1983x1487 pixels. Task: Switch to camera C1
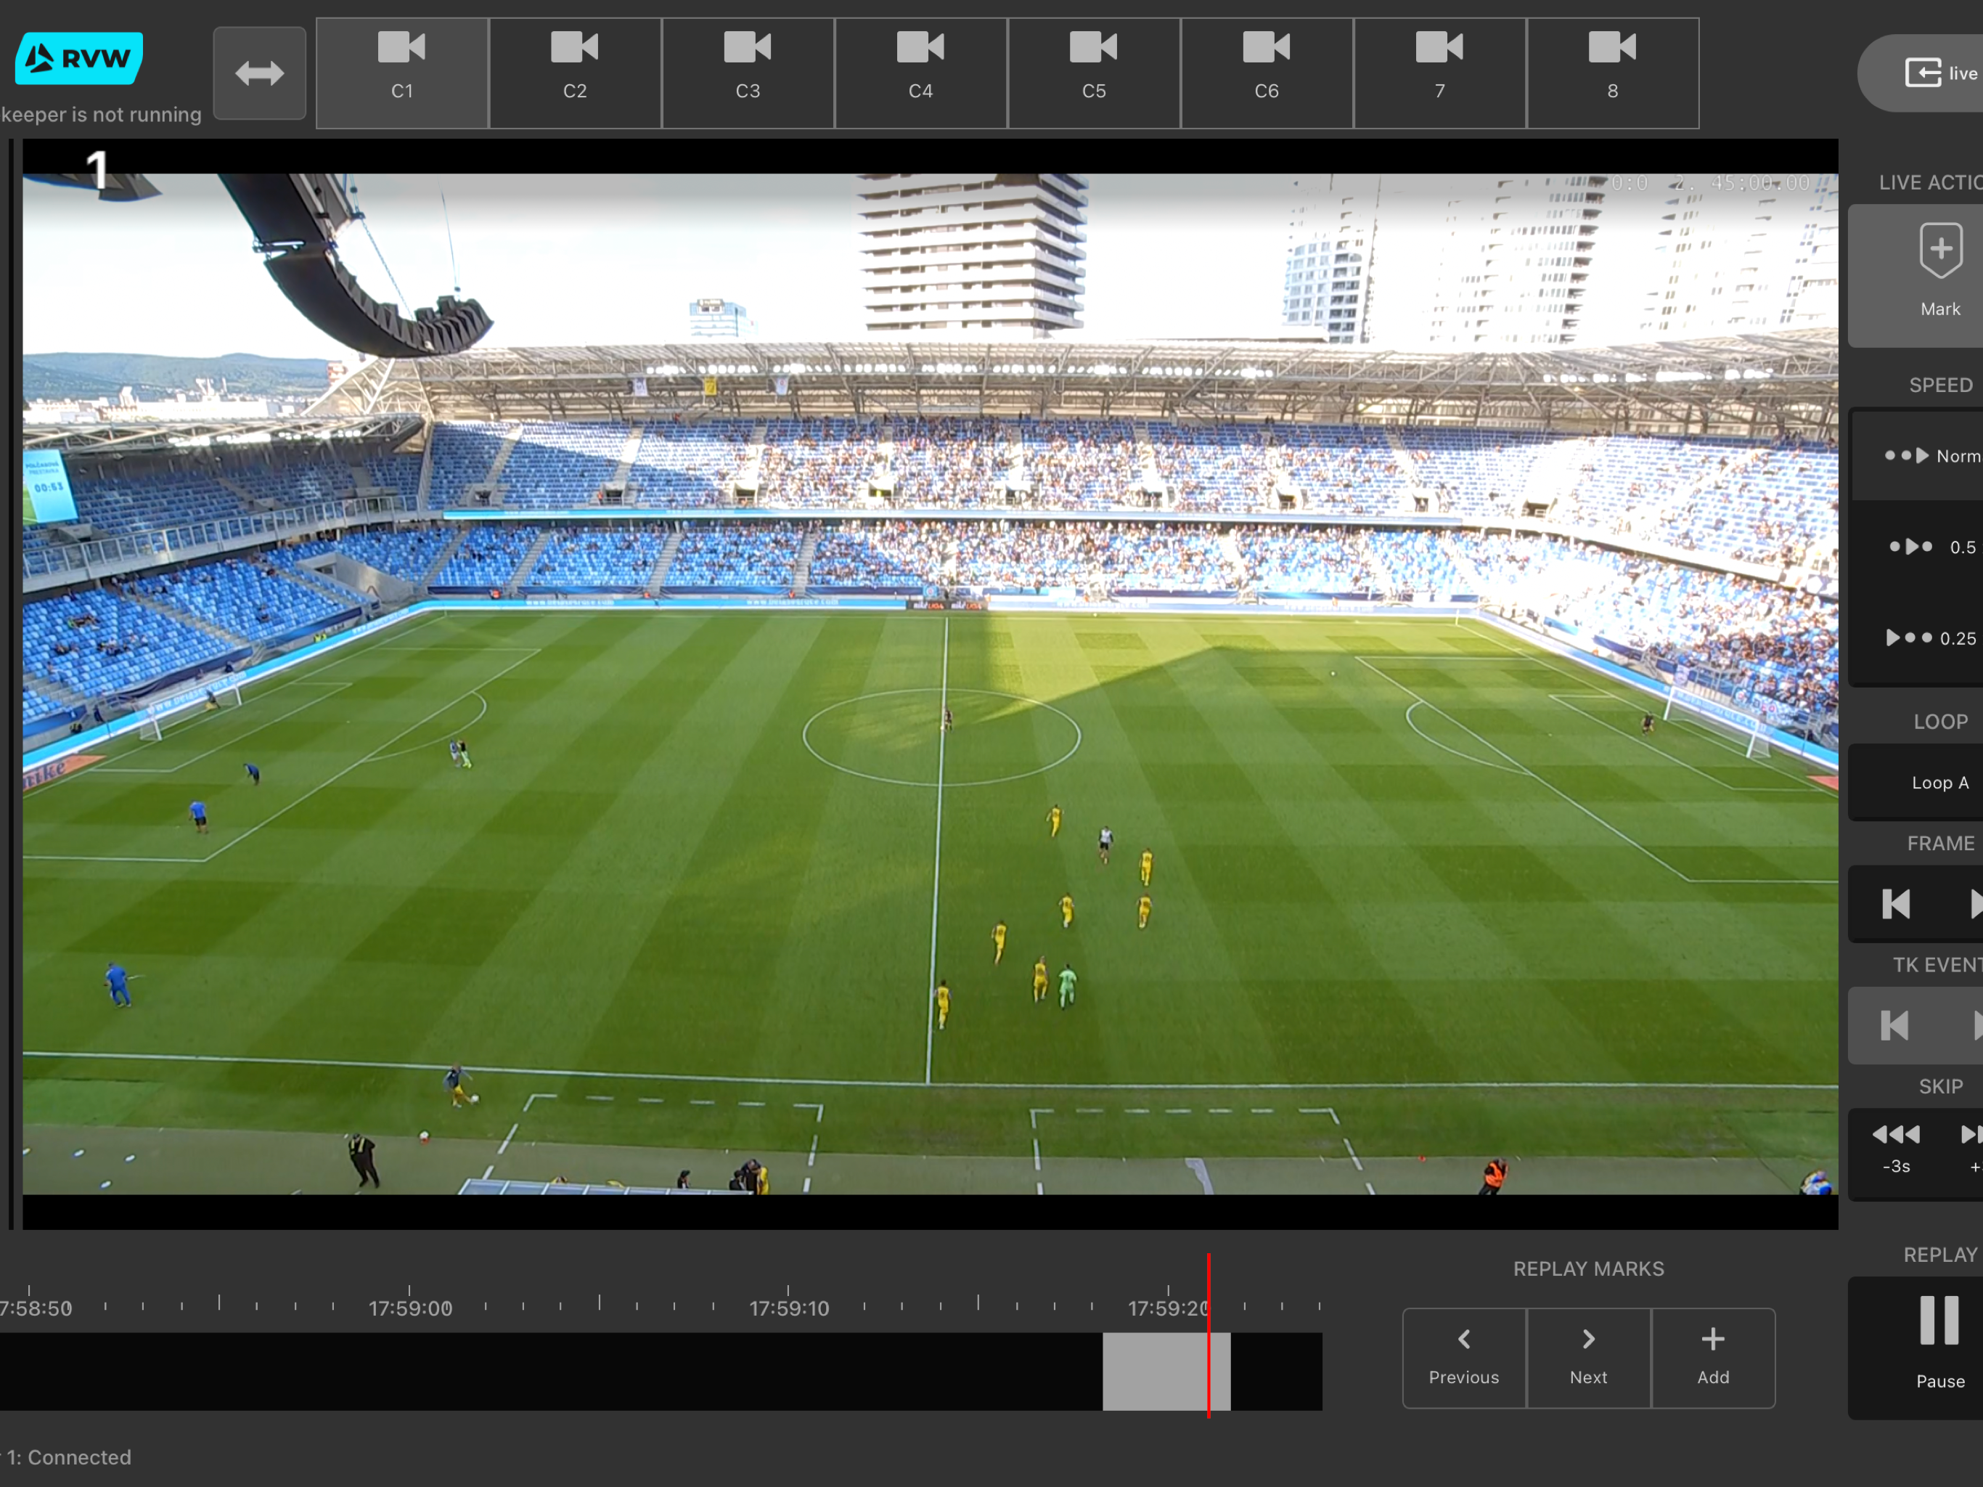click(403, 73)
